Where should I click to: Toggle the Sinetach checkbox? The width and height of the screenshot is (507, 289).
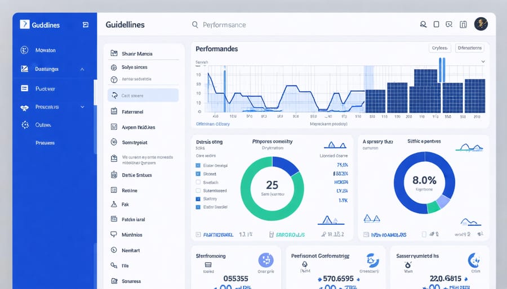point(198,182)
